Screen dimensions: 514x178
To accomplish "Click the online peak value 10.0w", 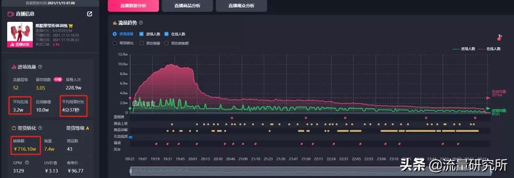I will point(42,110).
